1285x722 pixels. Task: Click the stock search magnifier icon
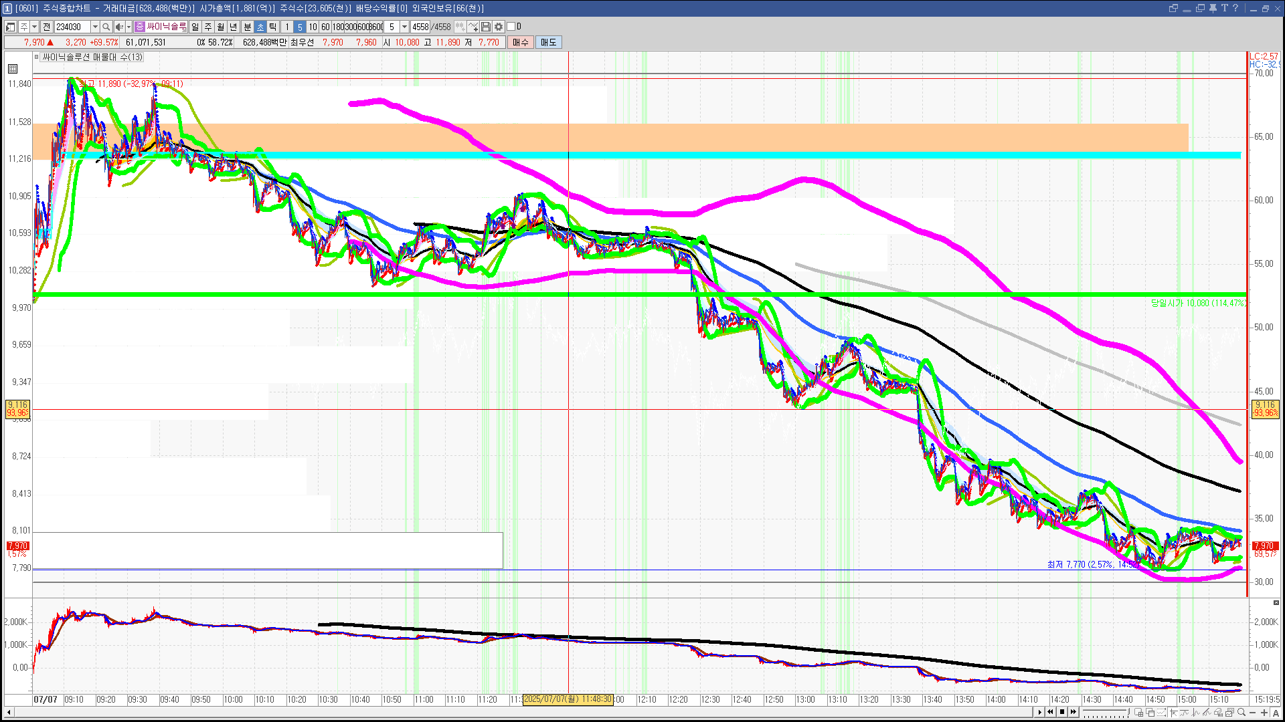coord(106,27)
